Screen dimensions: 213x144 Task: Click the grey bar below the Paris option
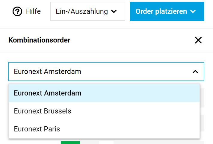click(x=159, y=142)
